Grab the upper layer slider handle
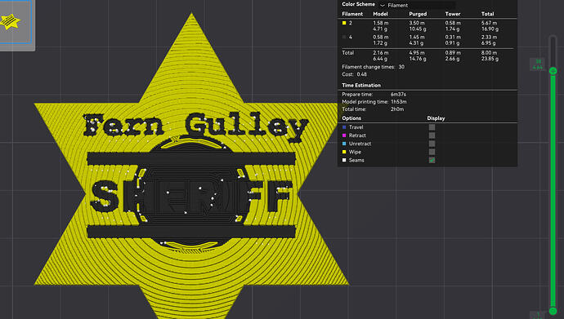Image resolution: width=564 pixels, height=319 pixels. (x=553, y=71)
